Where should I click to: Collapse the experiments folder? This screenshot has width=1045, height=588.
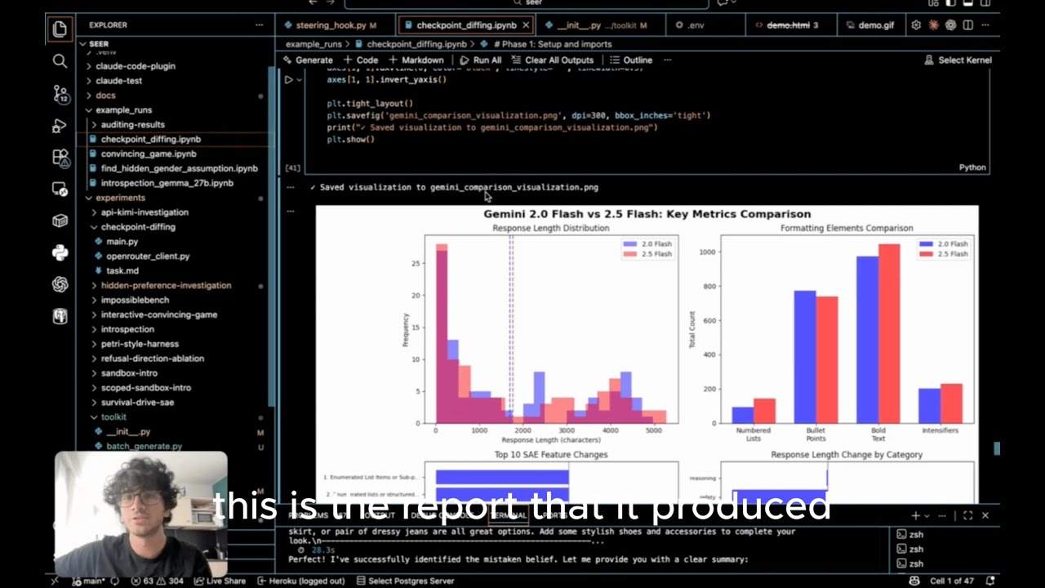[120, 198]
